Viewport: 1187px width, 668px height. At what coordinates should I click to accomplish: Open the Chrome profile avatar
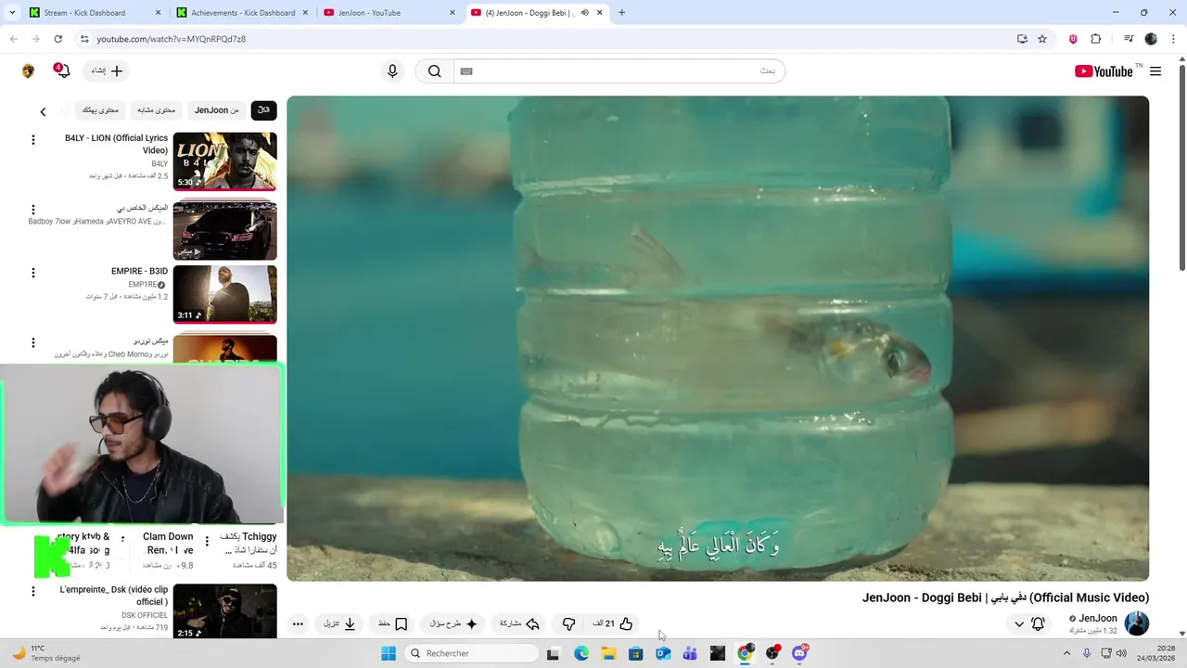[x=1151, y=39]
